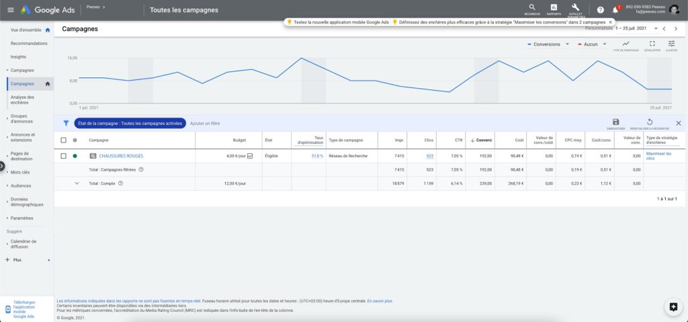The image size is (688, 322).
Task: Open Maximiser les clics bid strategy link
Action: [658, 156]
